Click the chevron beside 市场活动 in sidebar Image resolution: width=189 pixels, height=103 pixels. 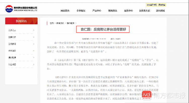tap(34, 51)
